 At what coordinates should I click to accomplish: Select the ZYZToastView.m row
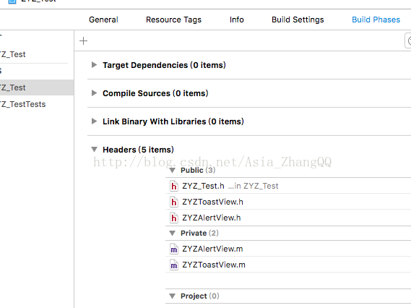[288, 265]
